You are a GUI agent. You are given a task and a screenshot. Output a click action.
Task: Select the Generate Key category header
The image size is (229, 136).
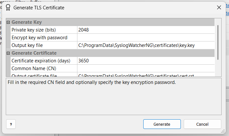point(27,22)
